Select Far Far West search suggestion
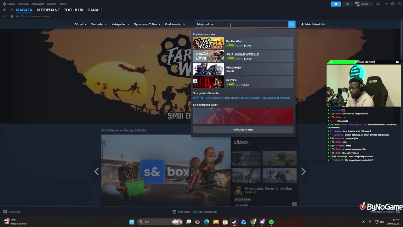403x227 pixels. click(x=243, y=43)
